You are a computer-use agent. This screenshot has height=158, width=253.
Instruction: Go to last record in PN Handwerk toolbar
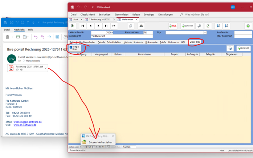[x=106, y=26]
